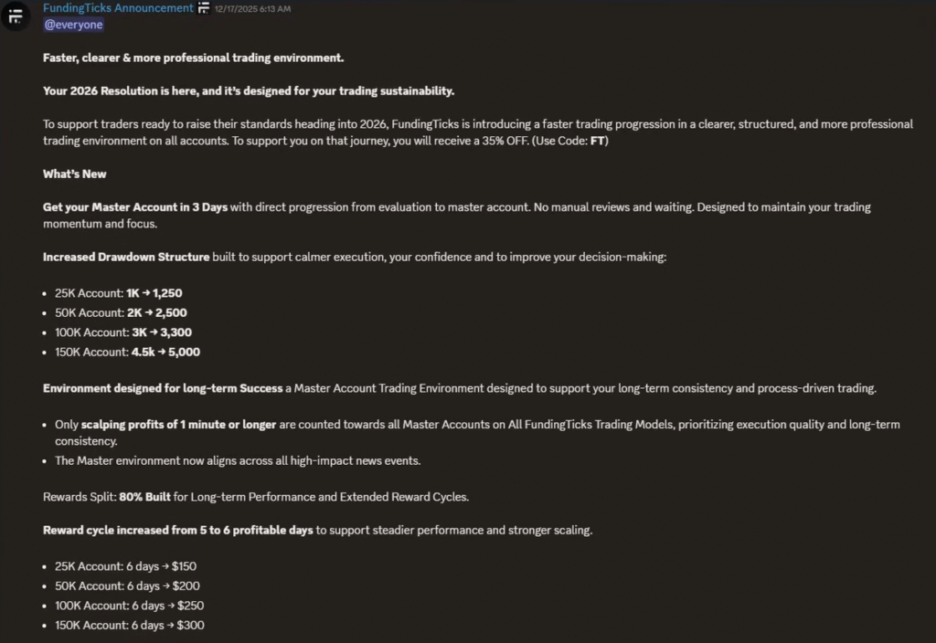Click "scalping profits of 1 minute or longer"
Image resolution: width=936 pixels, height=643 pixels.
tap(178, 425)
